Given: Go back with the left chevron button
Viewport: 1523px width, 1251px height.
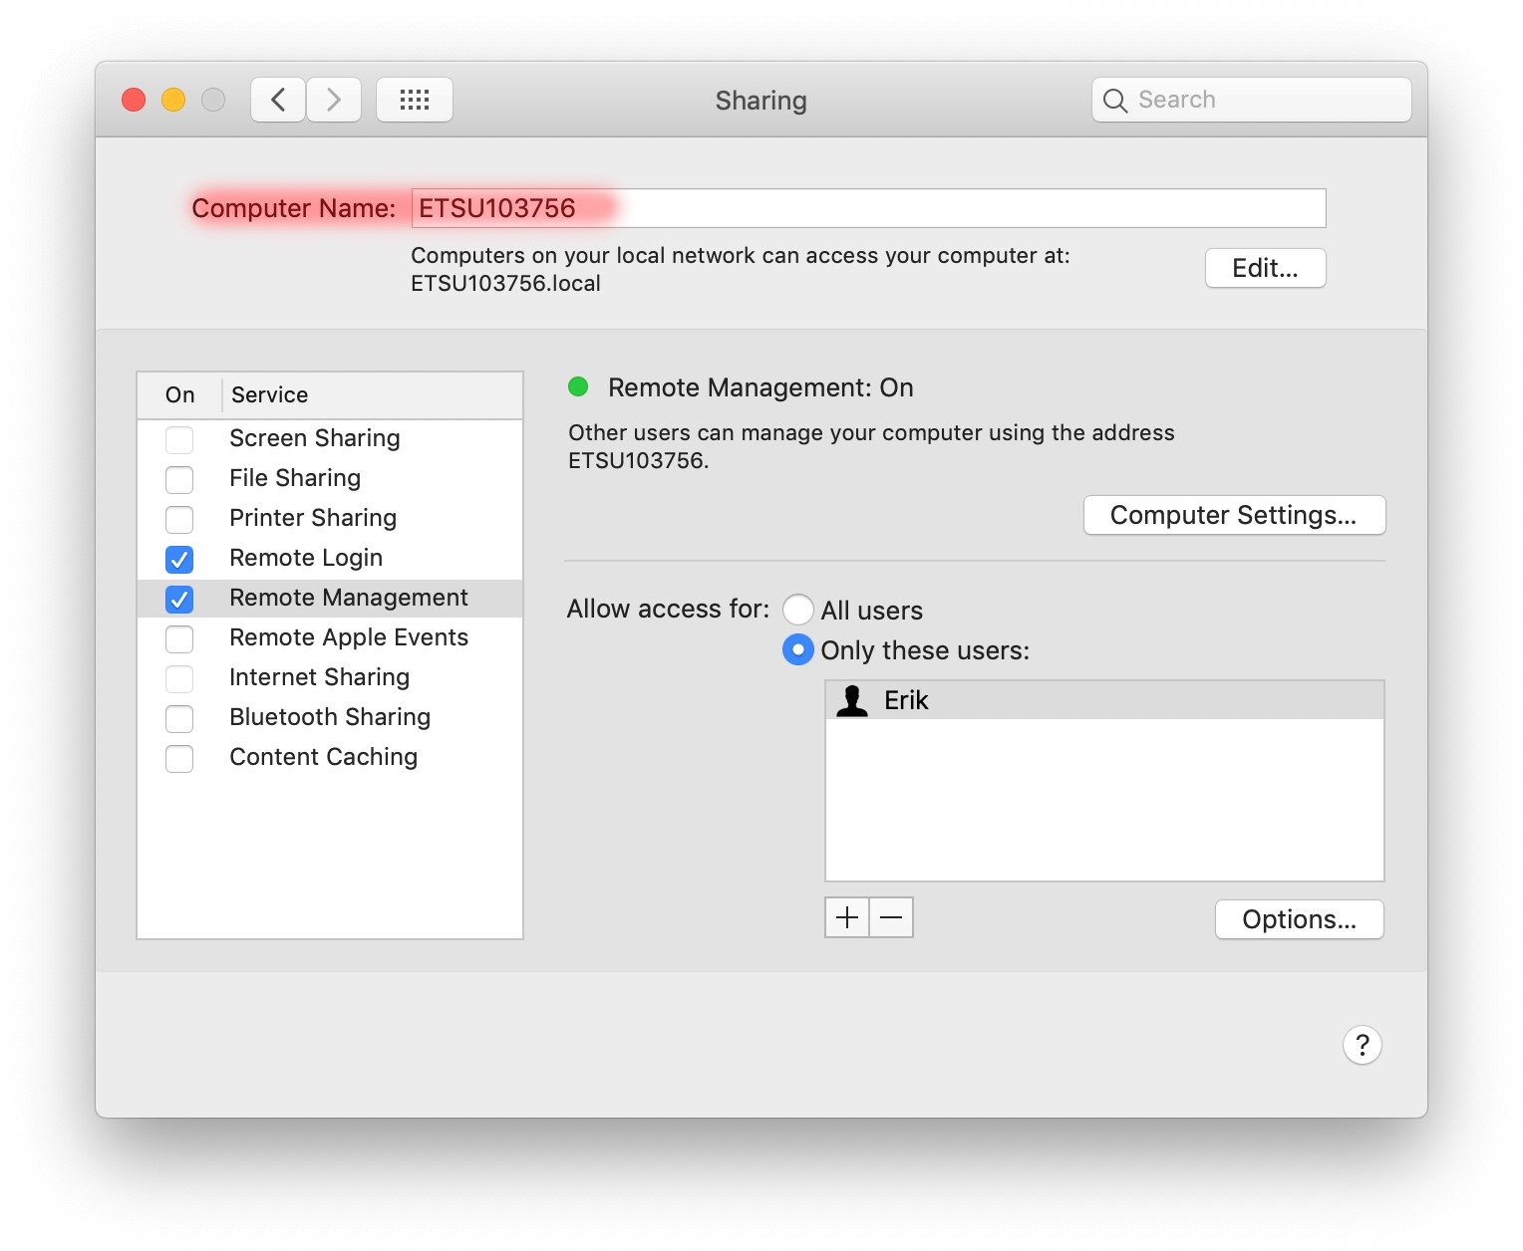Looking at the screenshot, I should [278, 100].
